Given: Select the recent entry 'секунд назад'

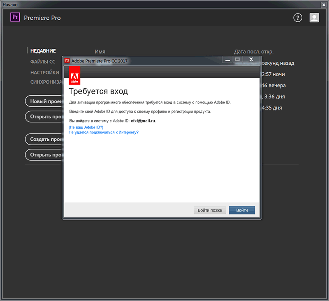Looking at the screenshot, I should (278, 63).
